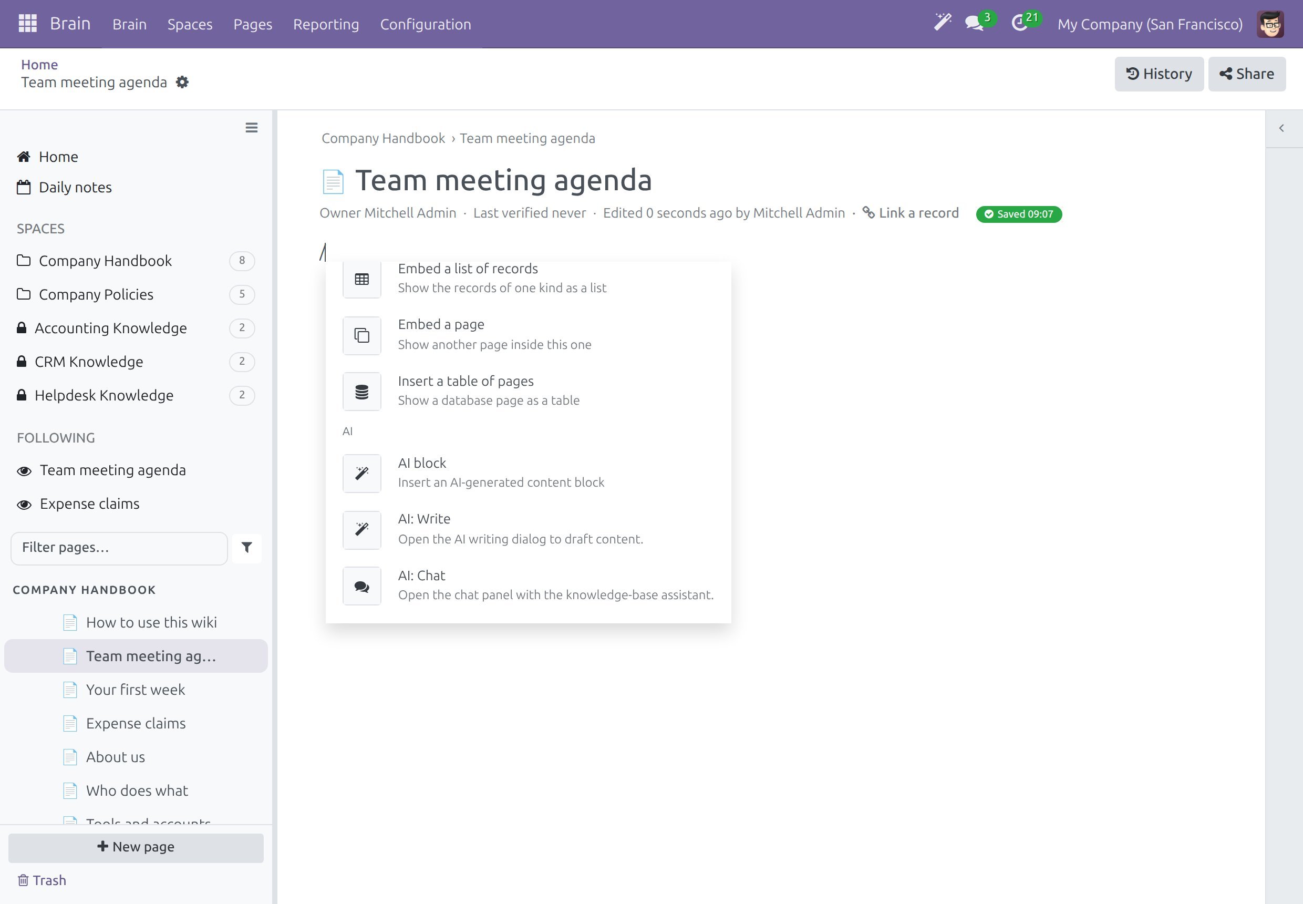Go to Daily notes in the sidebar
This screenshot has width=1303, height=904.
coord(65,188)
